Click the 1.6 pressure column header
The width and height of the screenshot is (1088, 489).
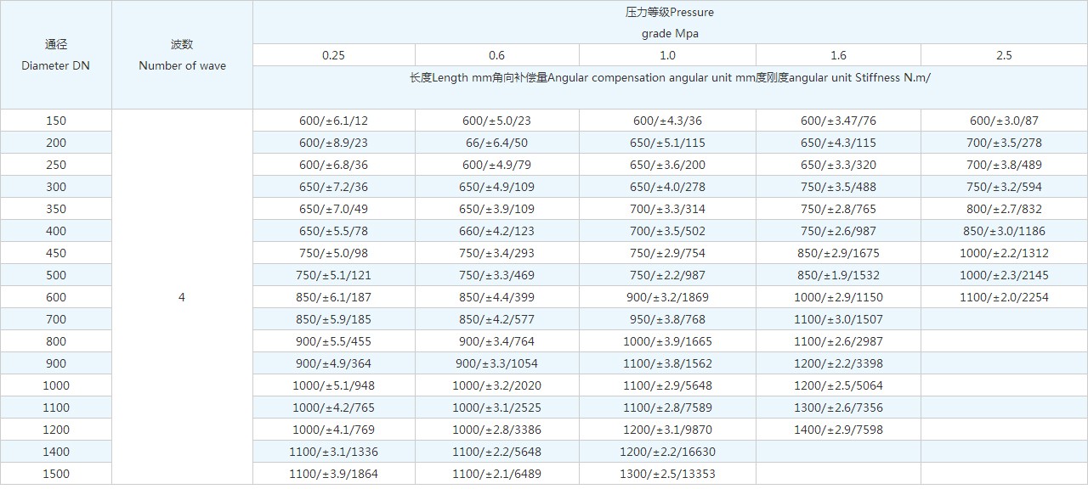pos(838,55)
